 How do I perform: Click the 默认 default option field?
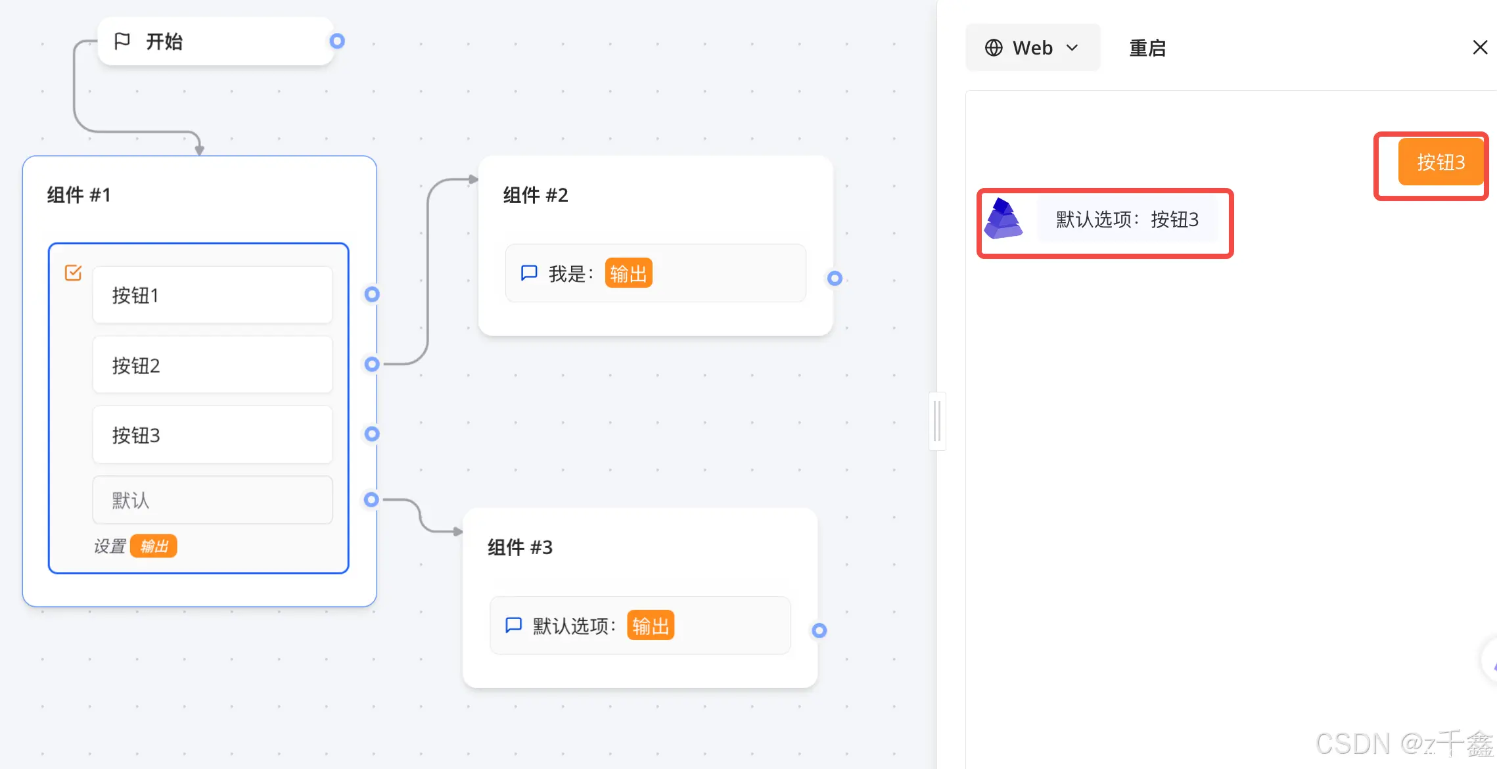coord(212,500)
